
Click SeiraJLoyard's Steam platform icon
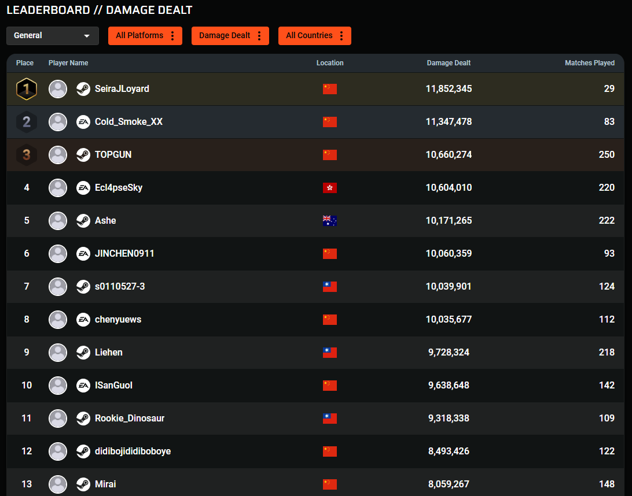tap(83, 89)
